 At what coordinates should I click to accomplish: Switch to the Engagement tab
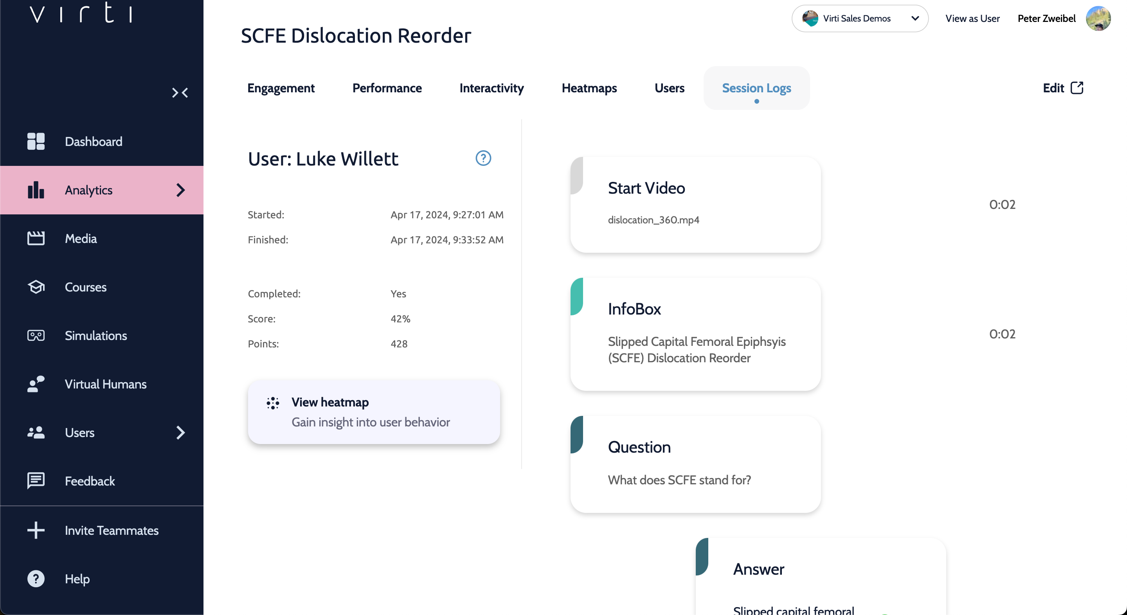281,88
